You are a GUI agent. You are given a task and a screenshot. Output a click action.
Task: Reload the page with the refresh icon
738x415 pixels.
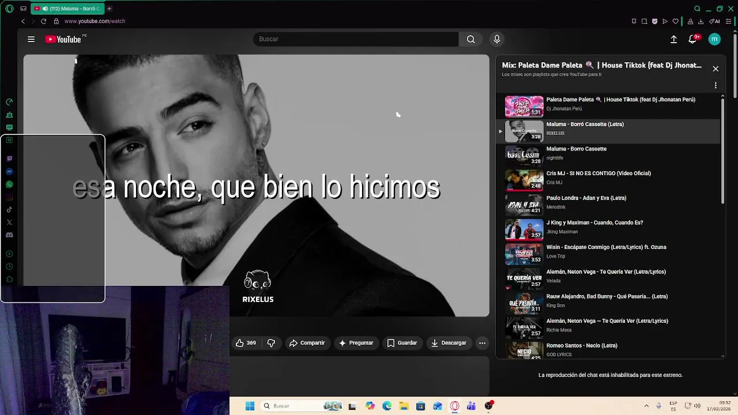tap(43, 21)
